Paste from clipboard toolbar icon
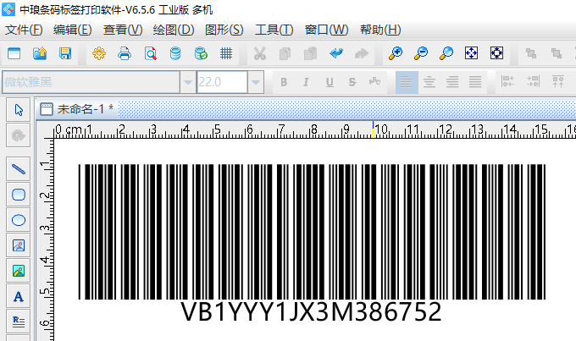 310,53
